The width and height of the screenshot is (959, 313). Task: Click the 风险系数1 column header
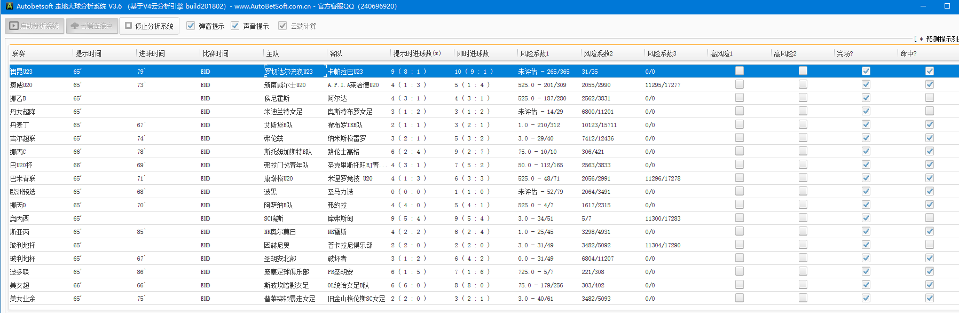point(534,53)
